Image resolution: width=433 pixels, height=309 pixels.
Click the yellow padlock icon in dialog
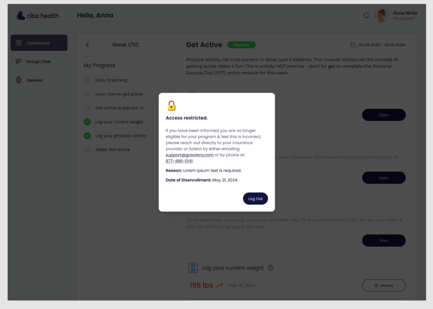tap(172, 105)
